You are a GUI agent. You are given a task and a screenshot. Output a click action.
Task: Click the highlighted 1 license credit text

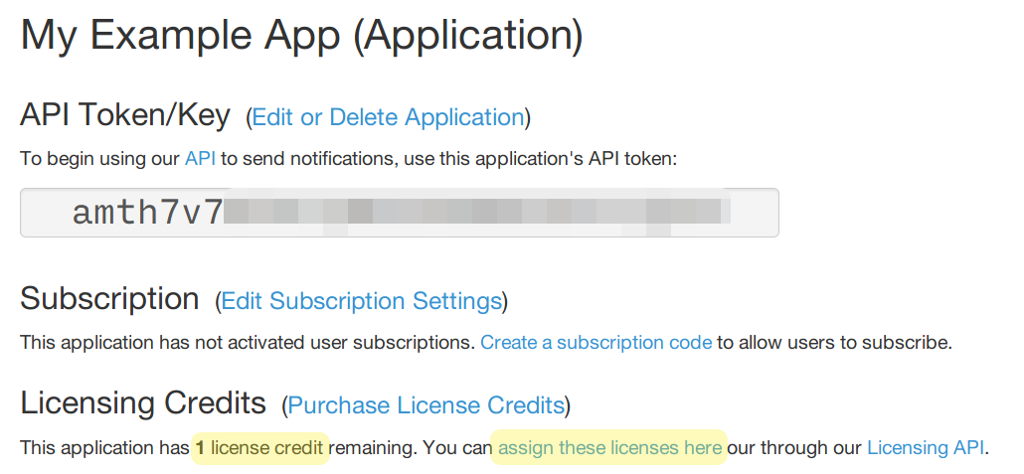click(259, 448)
